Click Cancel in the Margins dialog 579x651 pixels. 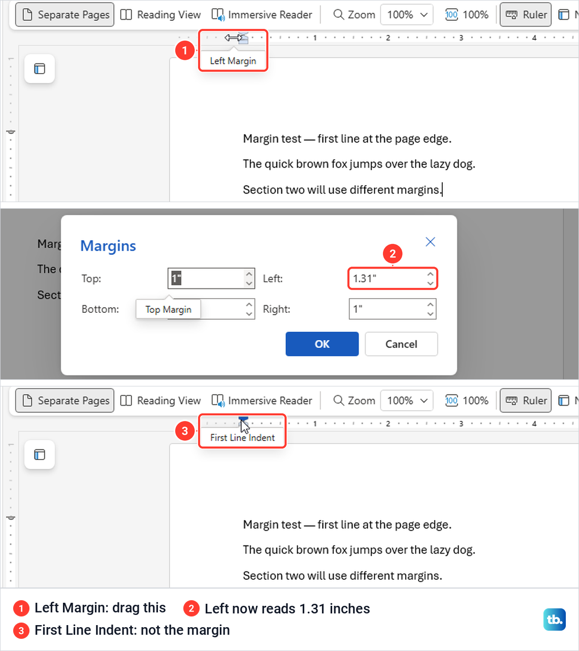[x=401, y=344]
